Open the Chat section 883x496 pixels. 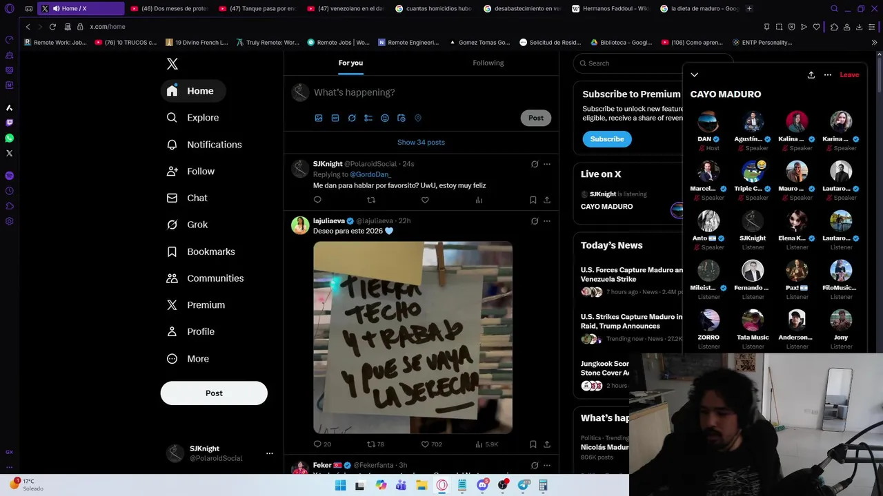(x=188, y=198)
